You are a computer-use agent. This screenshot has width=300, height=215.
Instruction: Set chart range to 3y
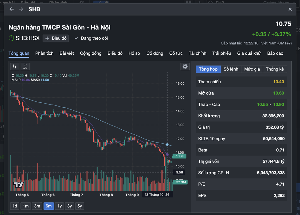(69, 206)
